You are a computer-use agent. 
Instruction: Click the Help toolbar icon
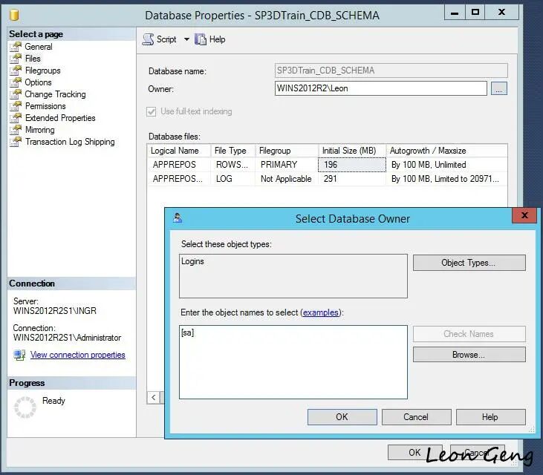200,39
